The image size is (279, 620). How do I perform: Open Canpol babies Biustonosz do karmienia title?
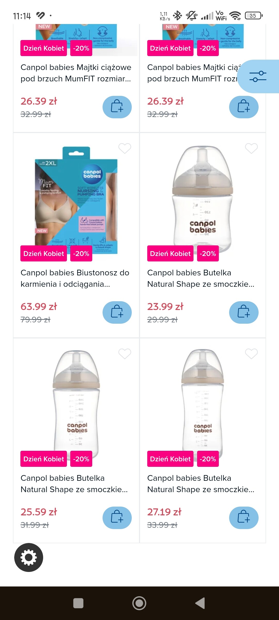point(75,278)
